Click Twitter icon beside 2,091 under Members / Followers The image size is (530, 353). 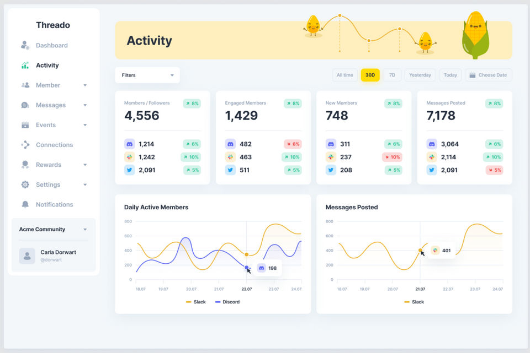[x=129, y=170]
